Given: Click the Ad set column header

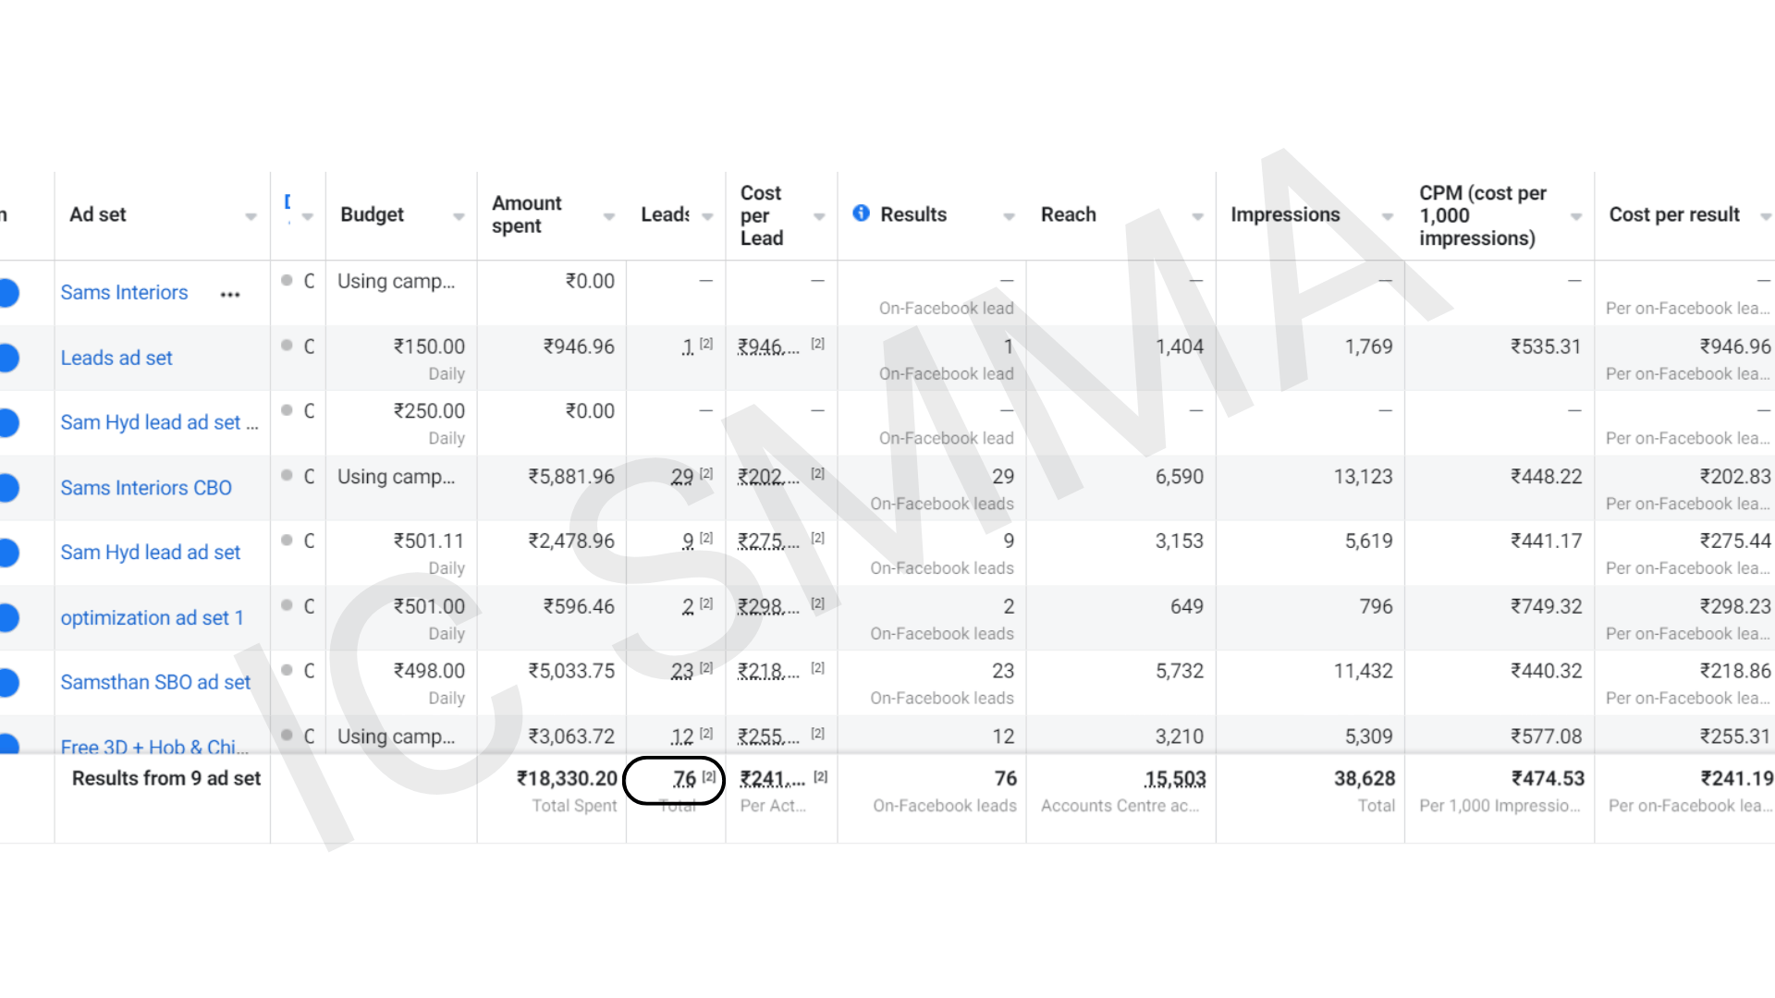Looking at the screenshot, I should coord(97,214).
